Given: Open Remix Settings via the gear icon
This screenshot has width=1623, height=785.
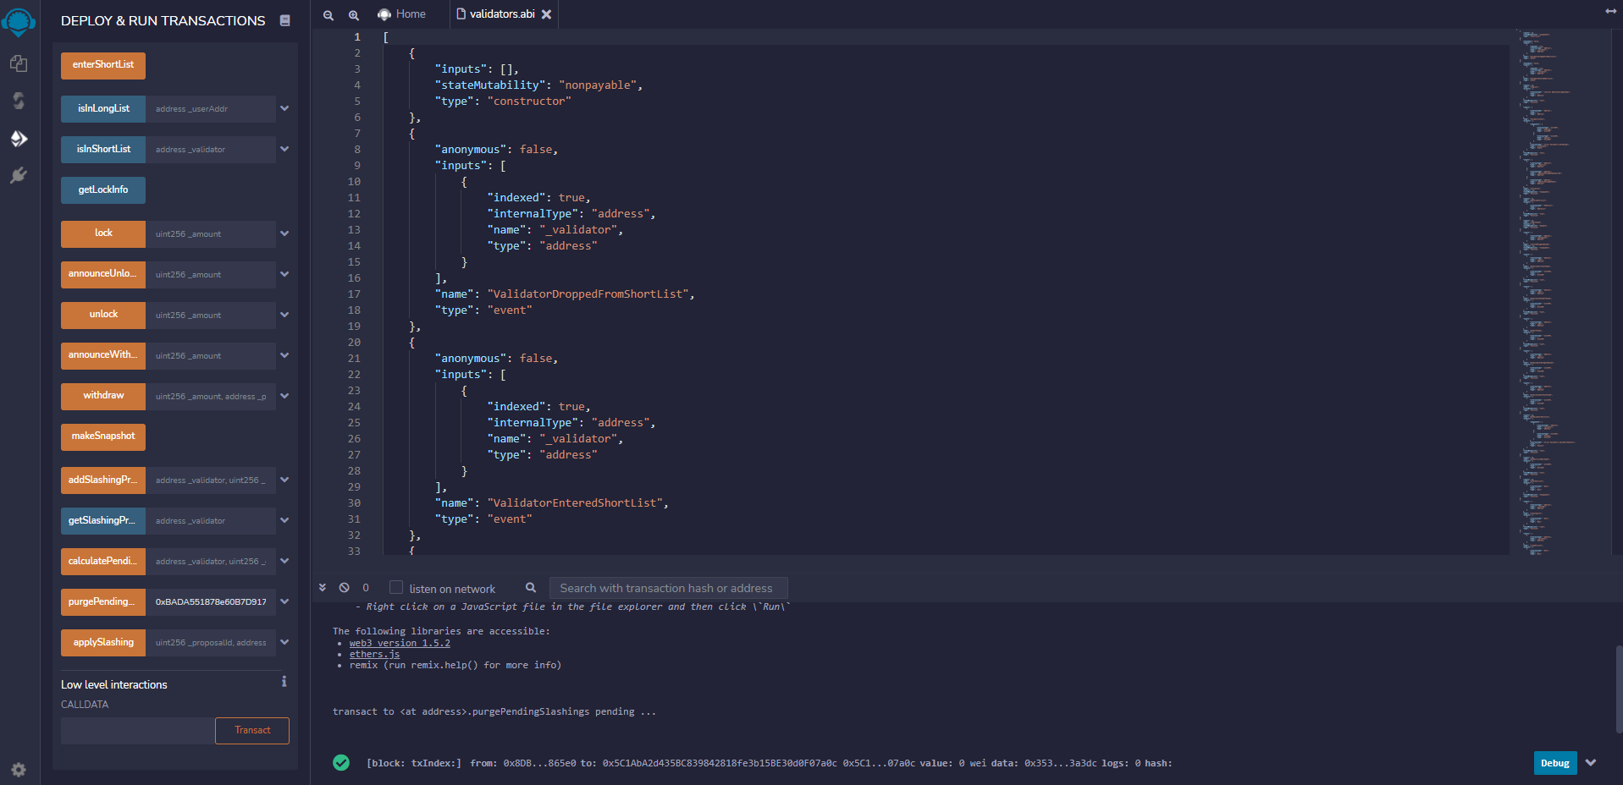Looking at the screenshot, I should (x=19, y=770).
